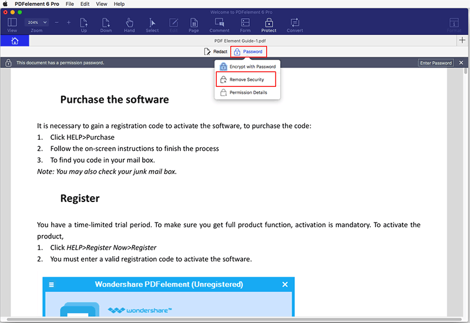Click 'This document has a permission password.' text
The height and width of the screenshot is (323, 470).
(x=61, y=63)
